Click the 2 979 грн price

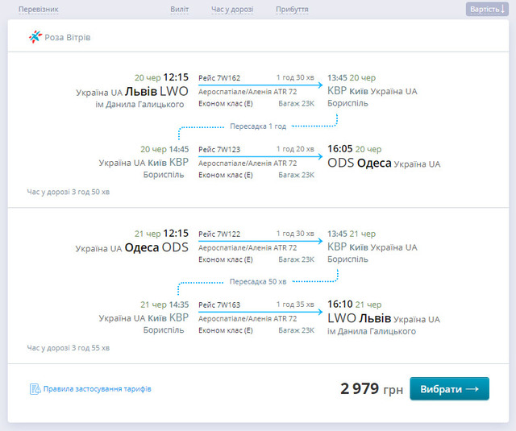(x=372, y=389)
